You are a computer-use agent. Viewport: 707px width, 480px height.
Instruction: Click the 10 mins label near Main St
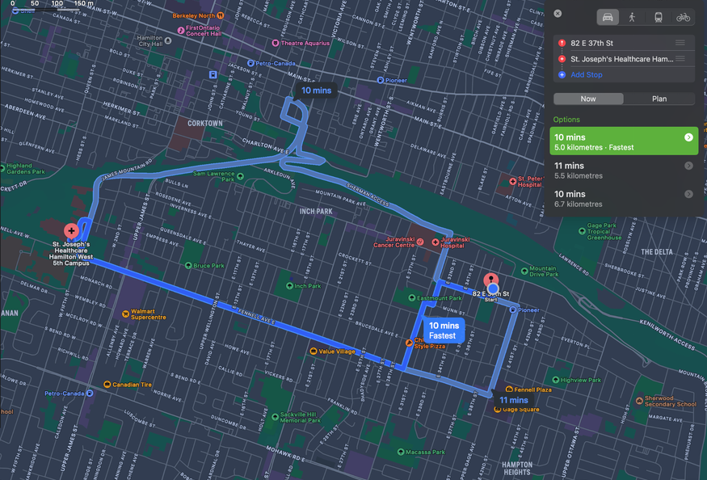[x=316, y=91]
